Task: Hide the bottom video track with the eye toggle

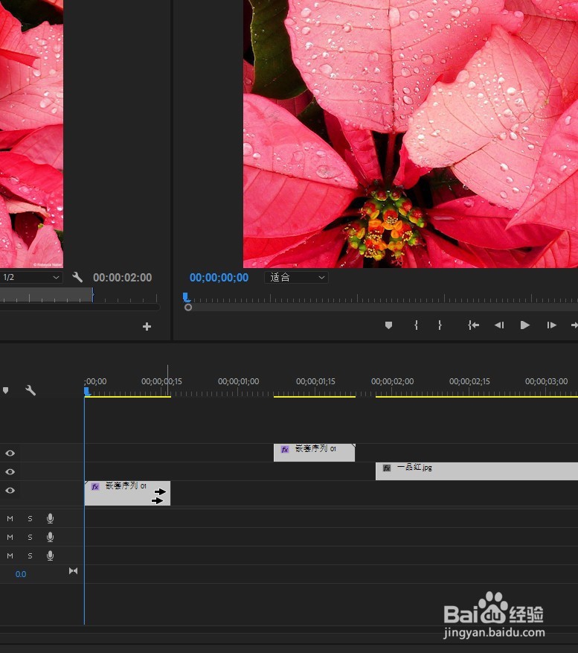Action: click(x=10, y=491)
